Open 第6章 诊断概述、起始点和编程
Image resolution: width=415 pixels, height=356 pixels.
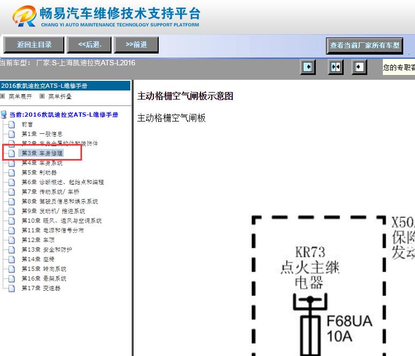point(62,182)
